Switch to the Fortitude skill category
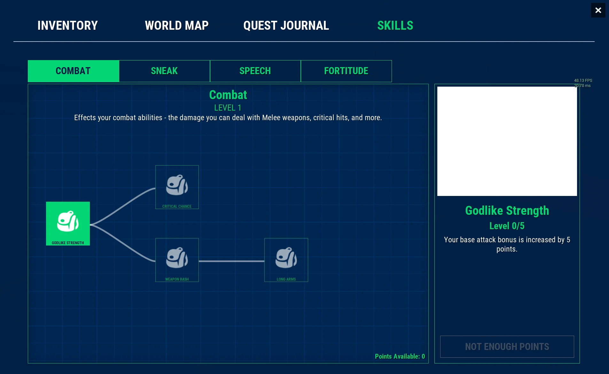Viewport: 609px width, 374px height. [x=346, y=71]
